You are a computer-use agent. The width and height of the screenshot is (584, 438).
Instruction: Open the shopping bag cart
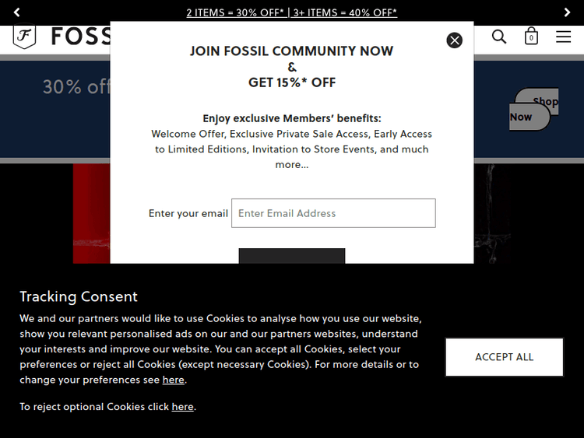coord(531,37)
